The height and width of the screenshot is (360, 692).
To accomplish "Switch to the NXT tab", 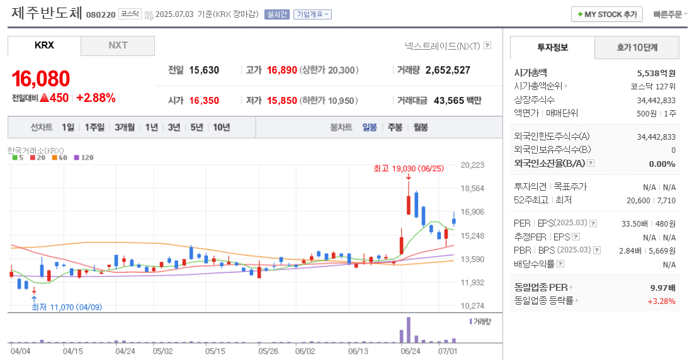I will [x=118, y=45].
